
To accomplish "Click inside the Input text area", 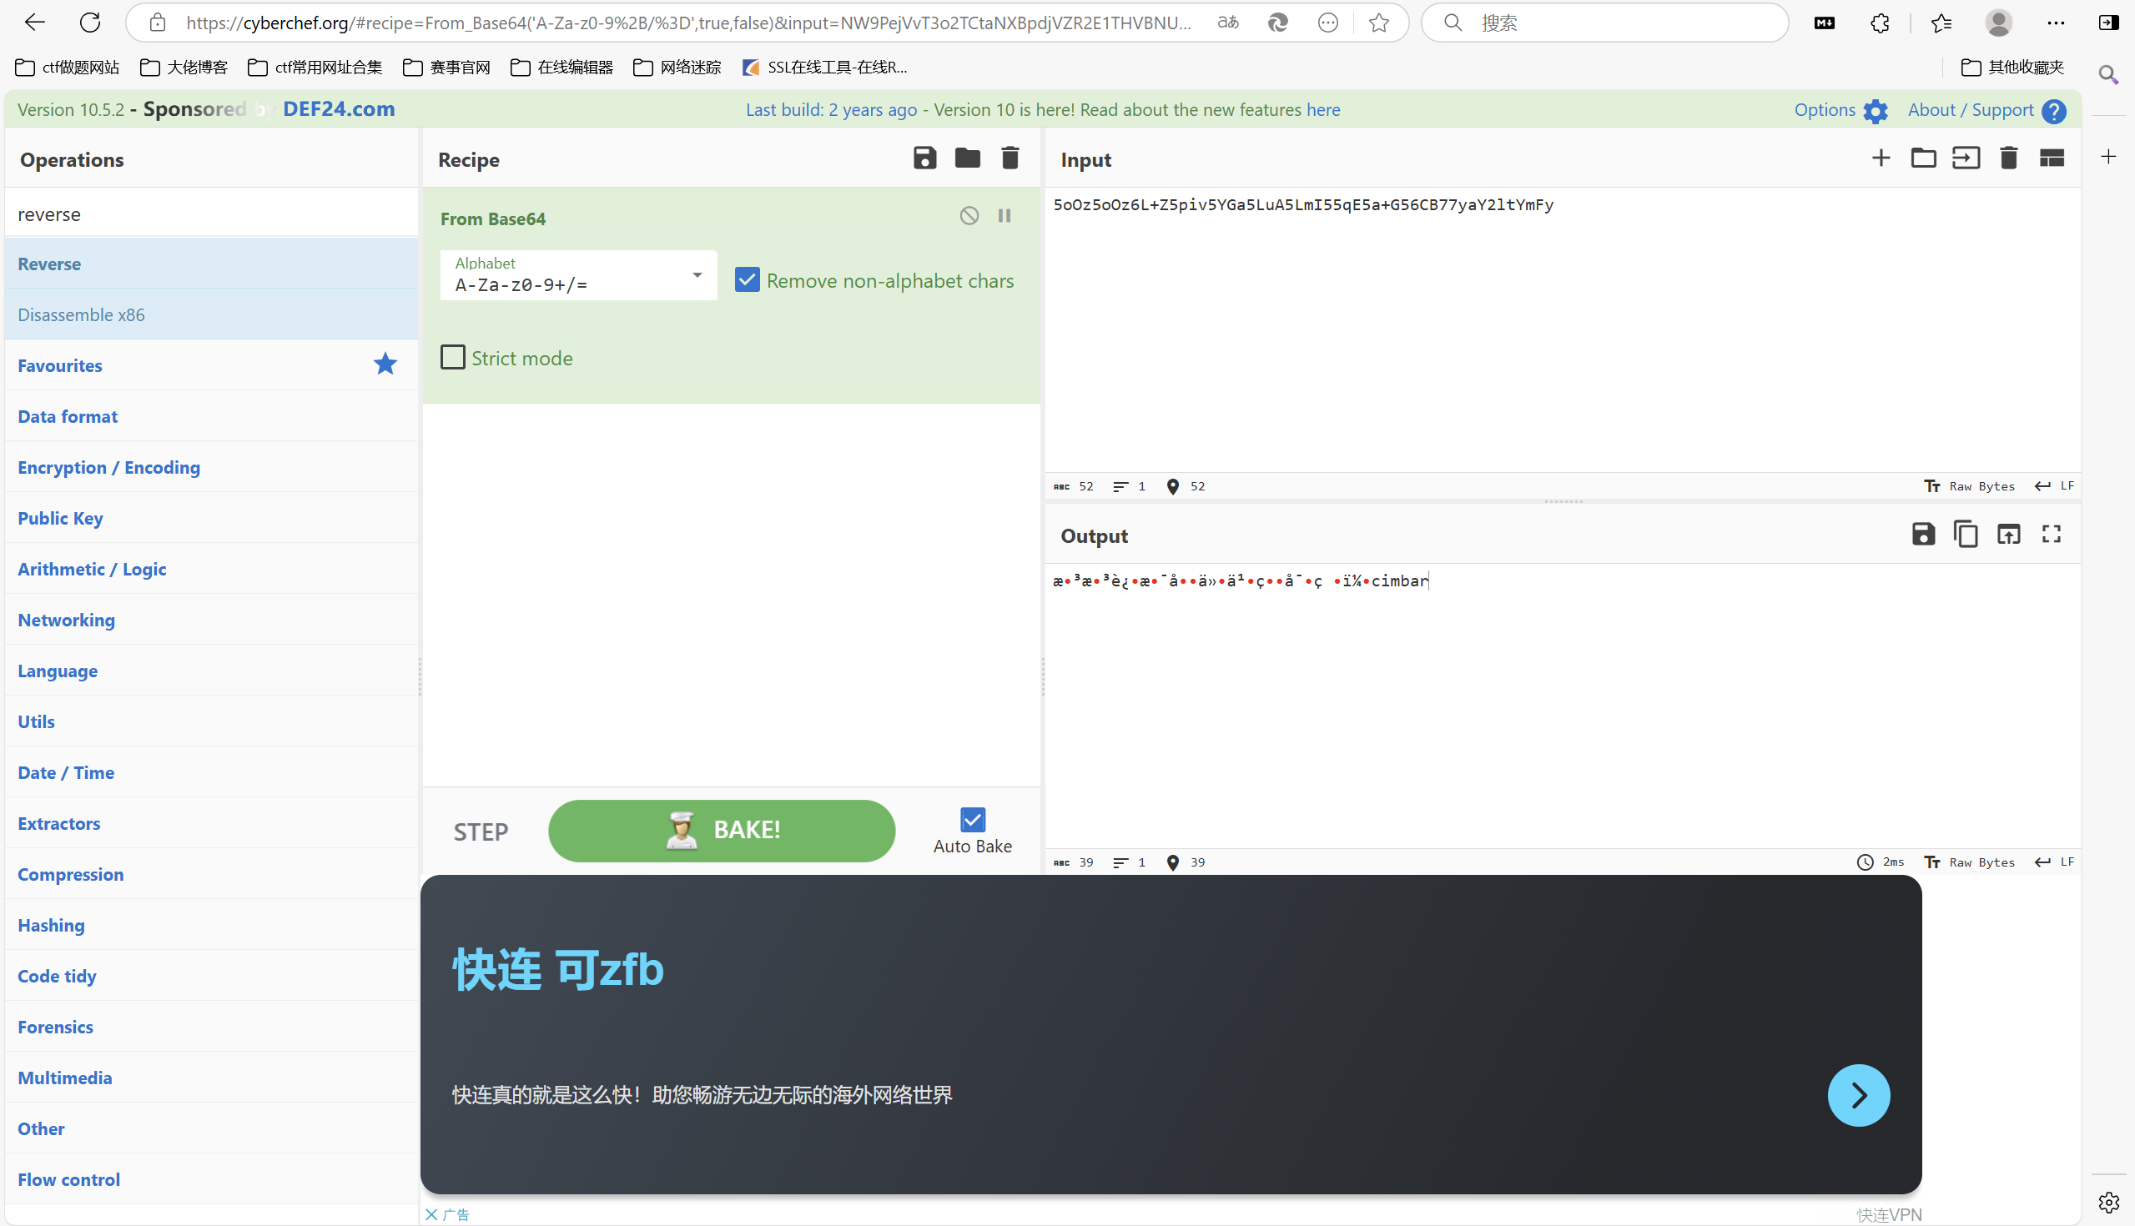I will [x=1563, y=330].
